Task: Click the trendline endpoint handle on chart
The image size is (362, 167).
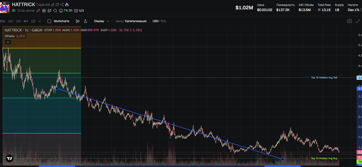Action: click(283, 159)
